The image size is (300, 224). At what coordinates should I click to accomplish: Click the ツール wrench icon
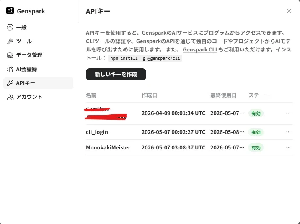tap(10, 41)
